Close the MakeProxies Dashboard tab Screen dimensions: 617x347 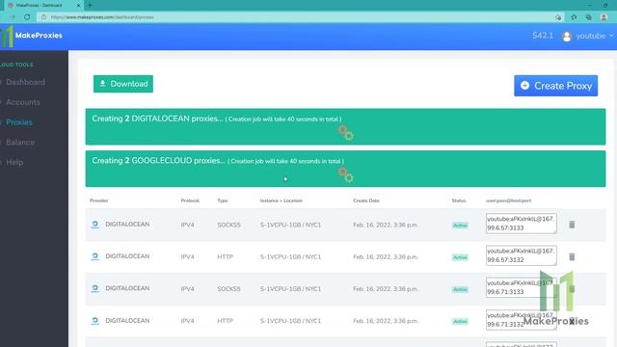(79, 6)
